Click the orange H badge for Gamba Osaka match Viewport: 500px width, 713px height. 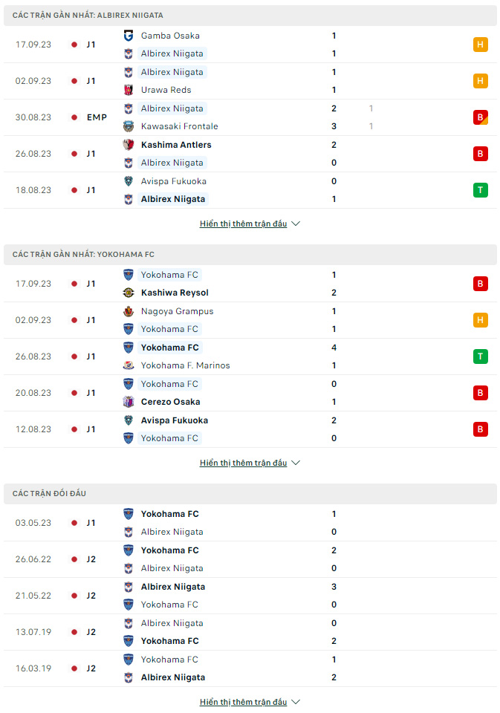click(x=481, y=45)
